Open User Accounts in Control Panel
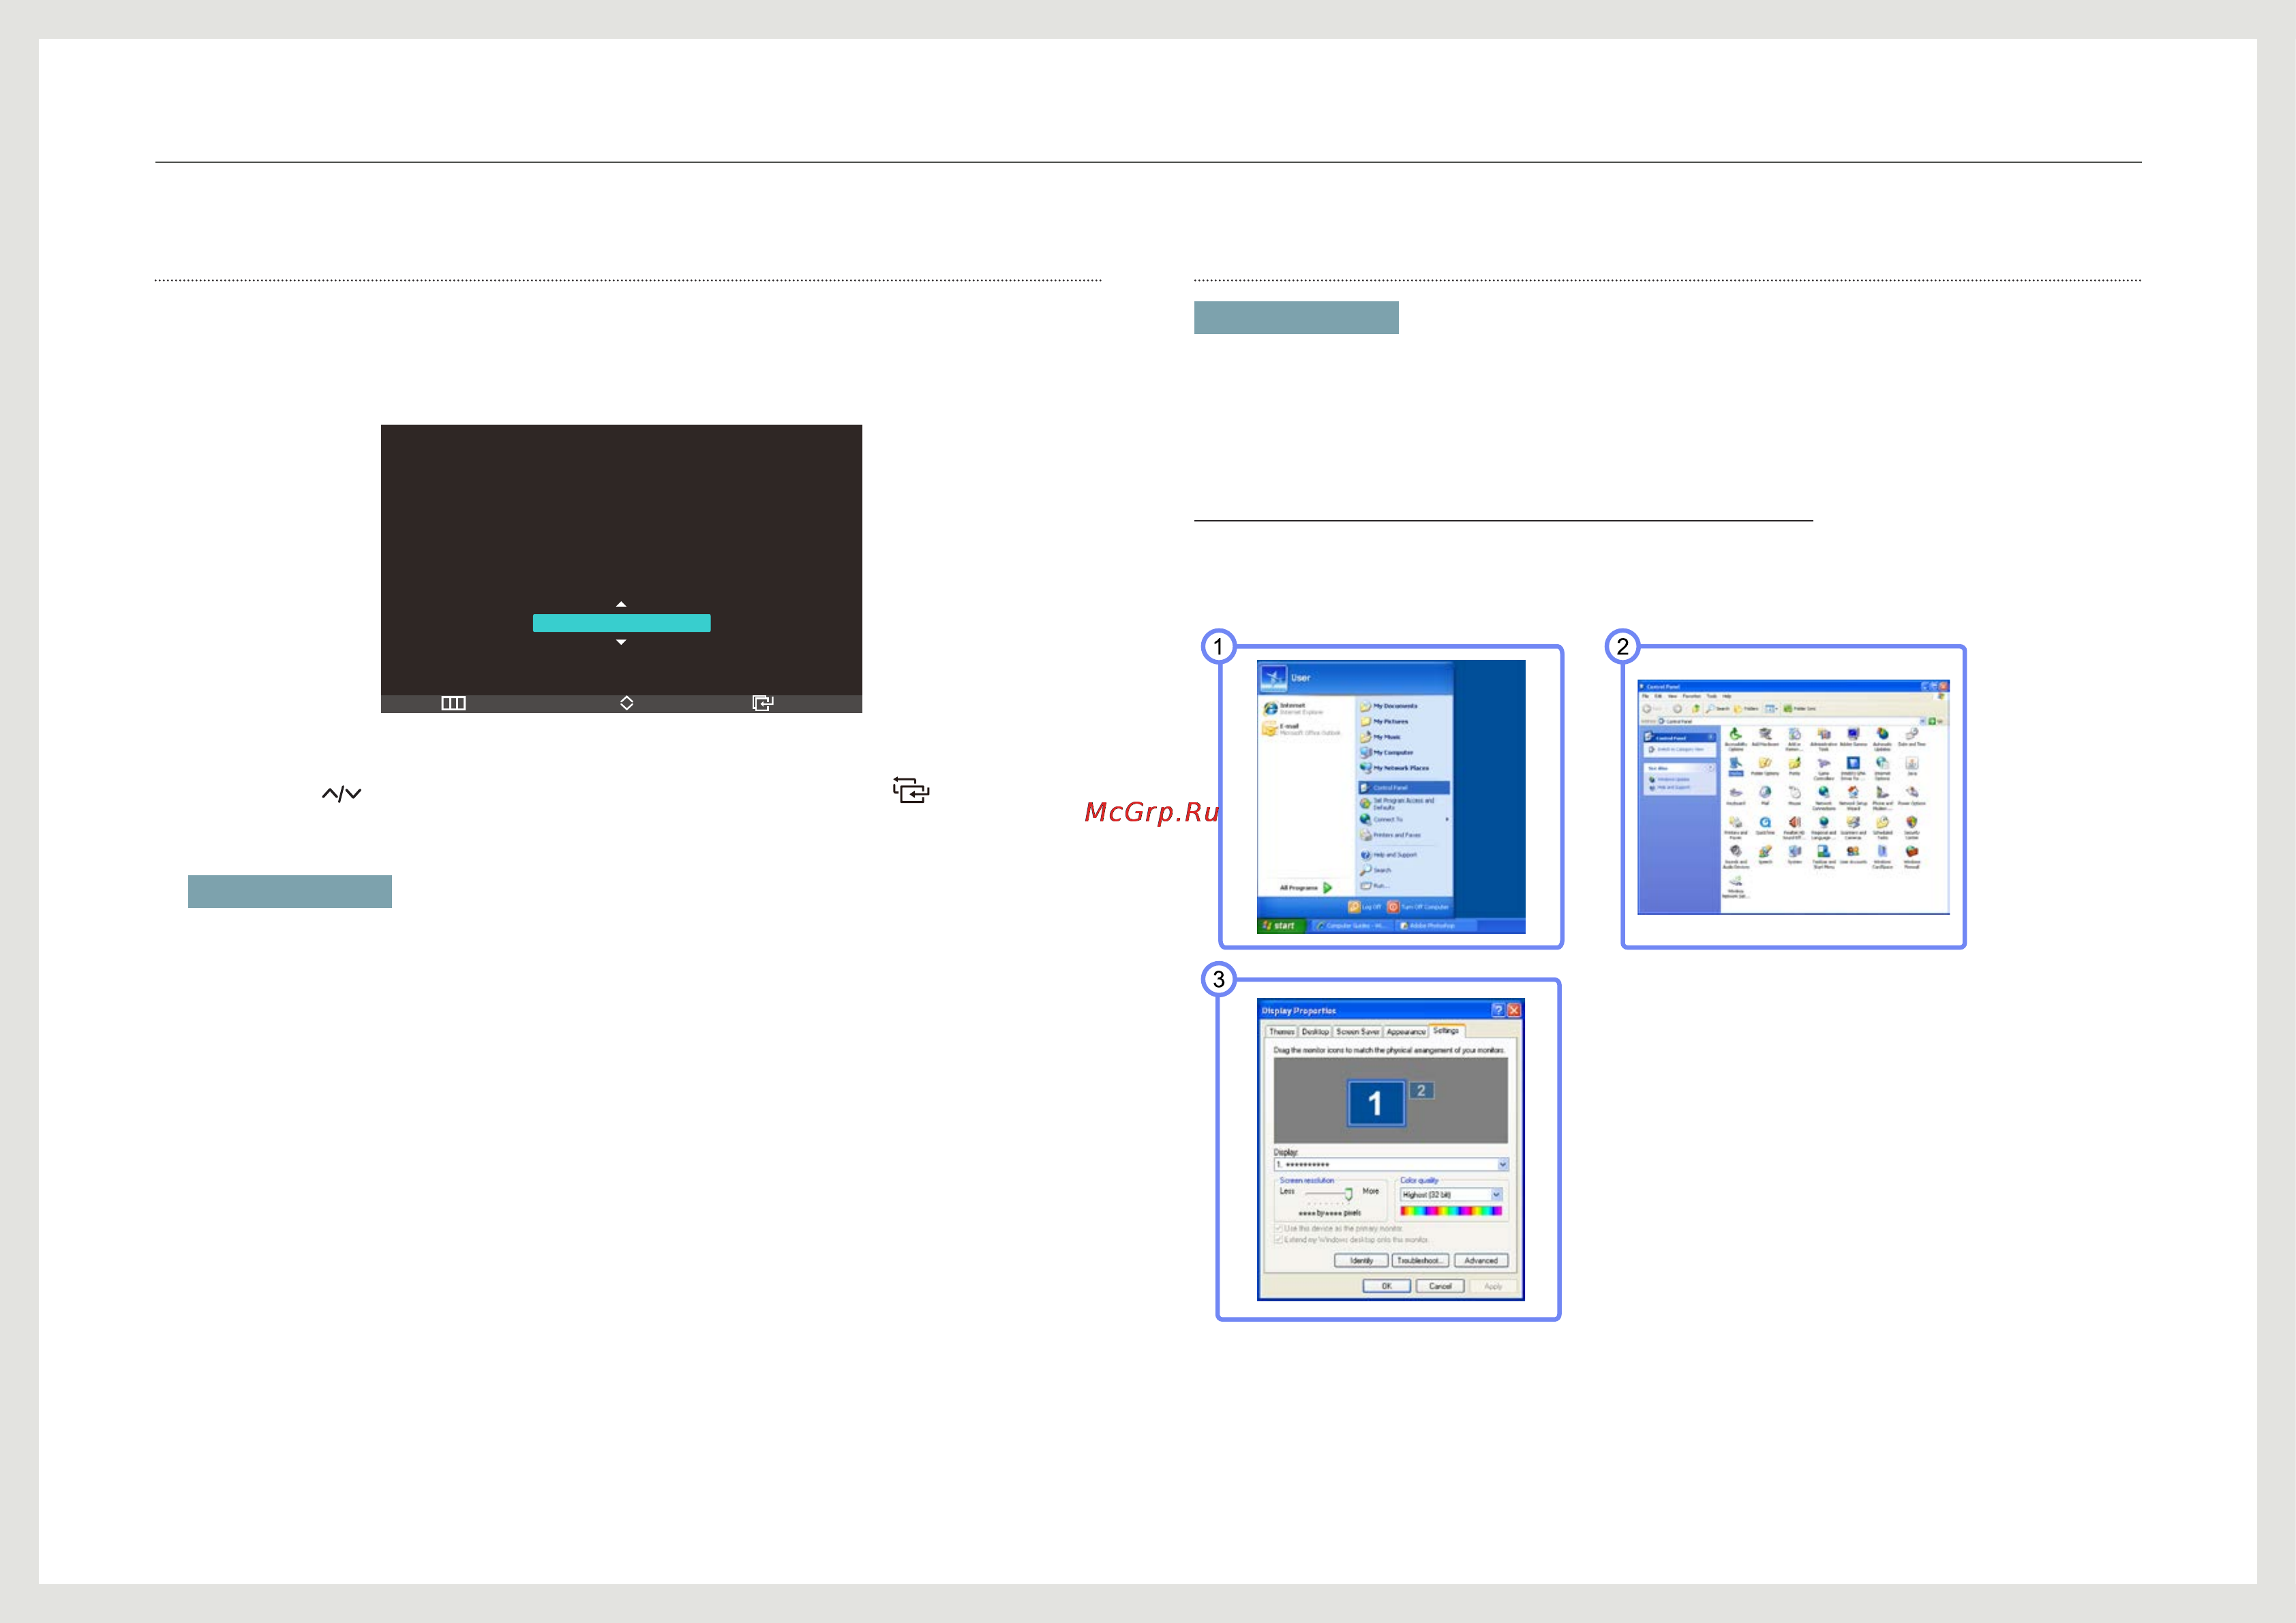2296x1623 pixels. [1853, 854]
